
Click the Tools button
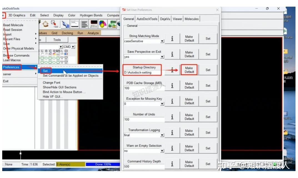coord(57,40)
